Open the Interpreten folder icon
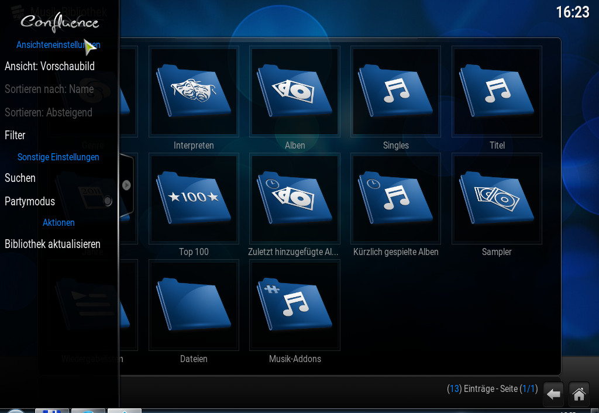 [x=194, y=91]
